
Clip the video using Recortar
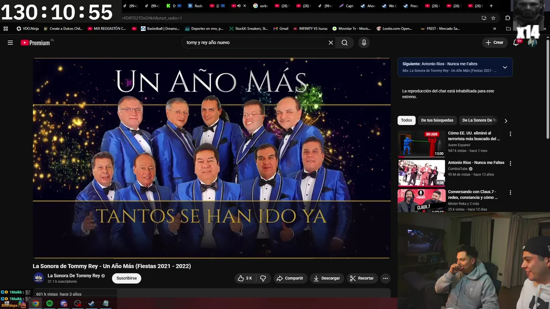pyautogui.click(x=362, y=278)
